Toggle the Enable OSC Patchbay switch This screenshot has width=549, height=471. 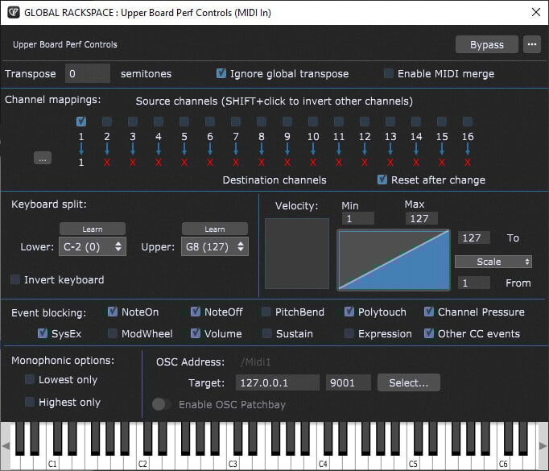coord(162,404)
